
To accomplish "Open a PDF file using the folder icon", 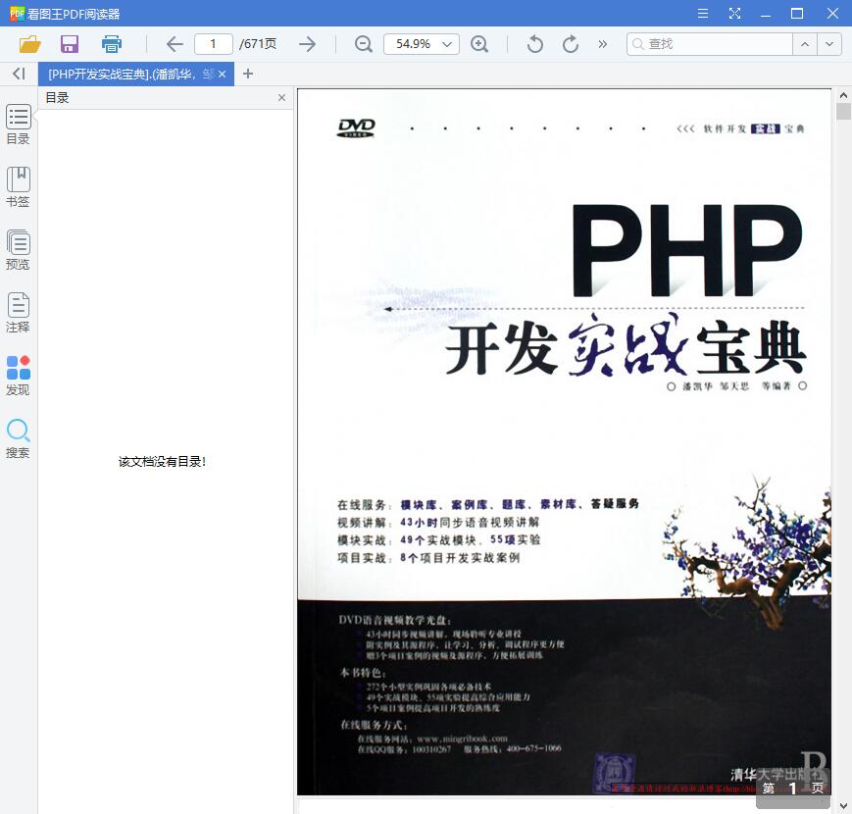I will (x=28, y=44).
